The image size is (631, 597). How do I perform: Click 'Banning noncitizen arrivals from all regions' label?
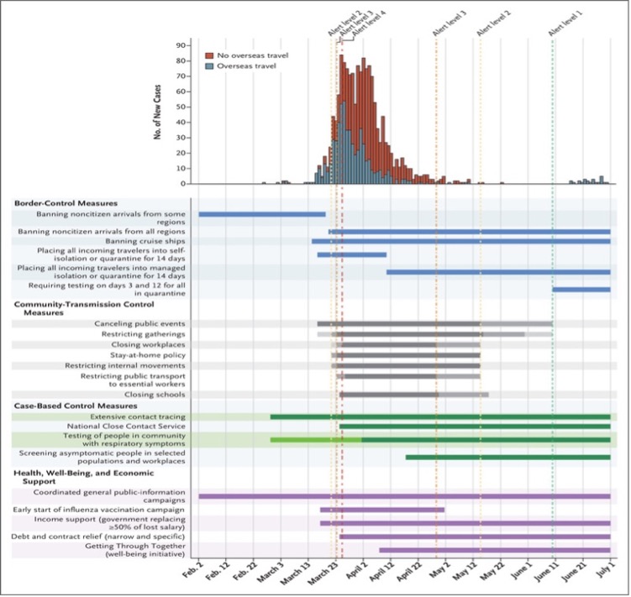click(x=102, y=232)
